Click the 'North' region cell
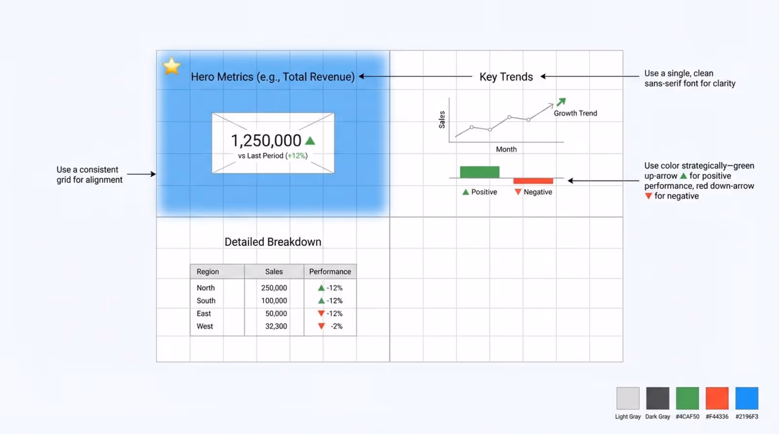The width and height of the screenshot is (779, 434). (205, 288)
